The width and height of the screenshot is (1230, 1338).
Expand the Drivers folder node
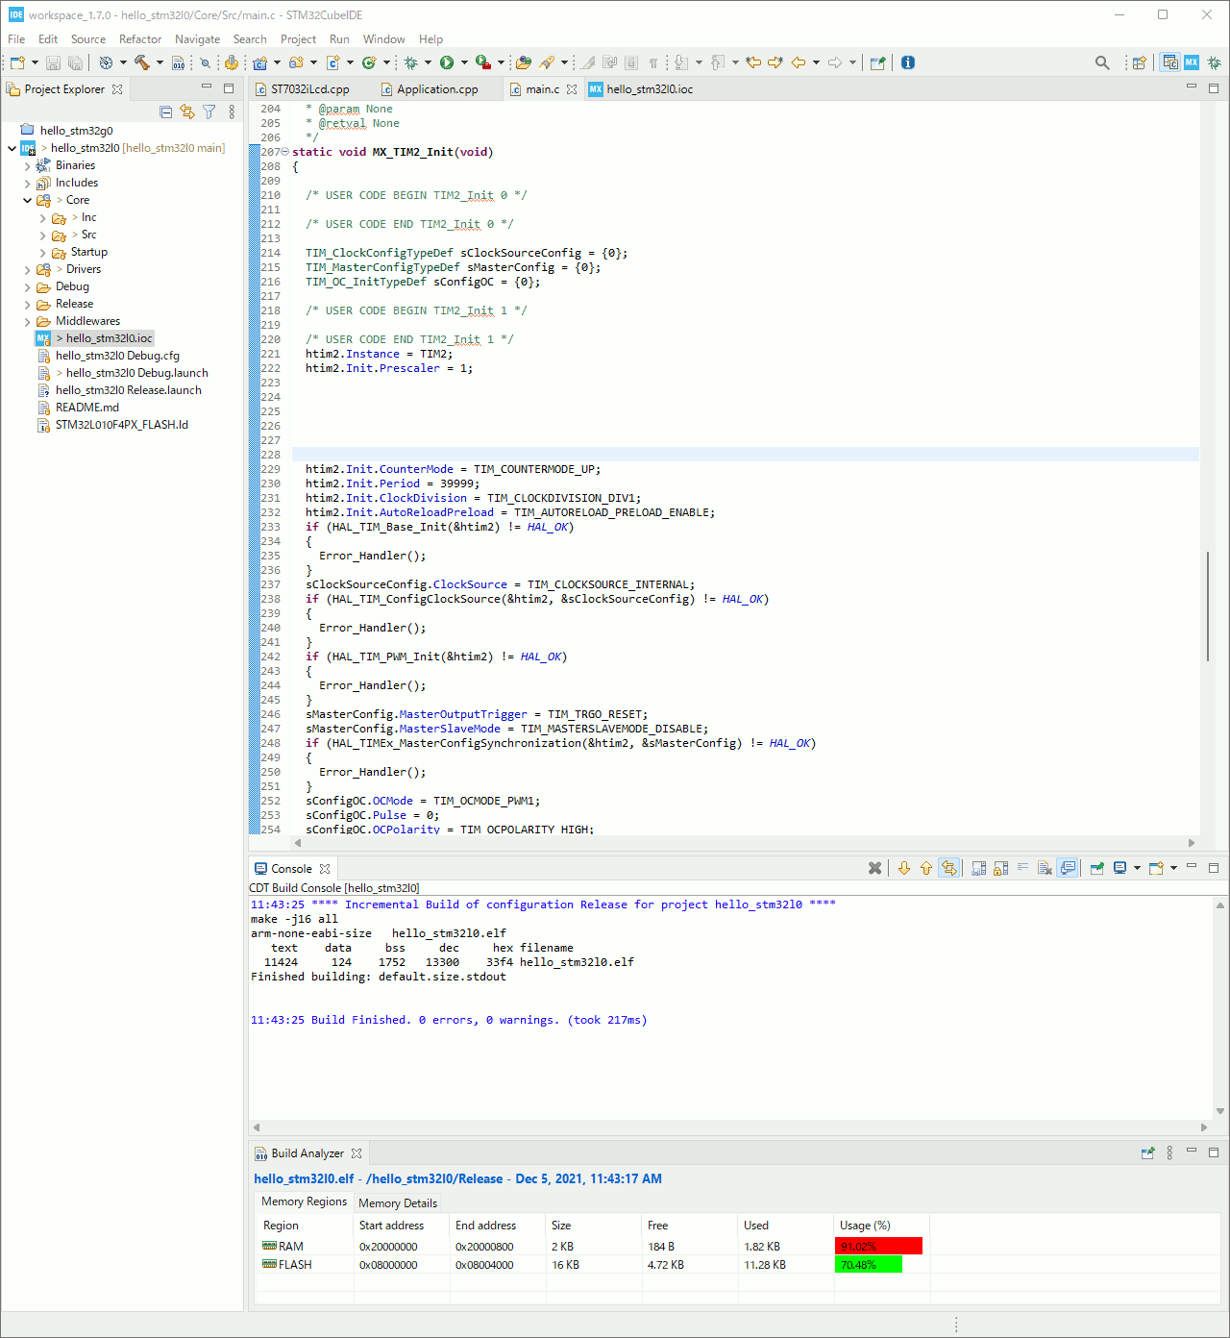(27, 269)
